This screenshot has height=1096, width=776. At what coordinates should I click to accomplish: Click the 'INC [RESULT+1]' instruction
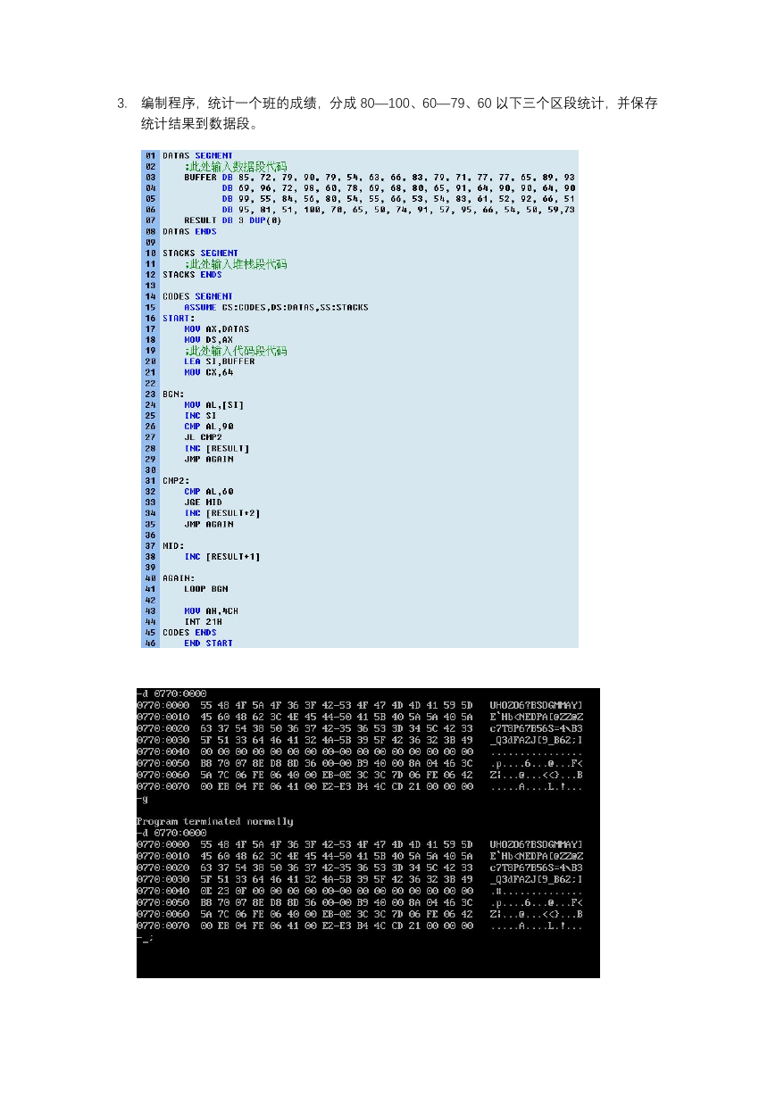222,557
